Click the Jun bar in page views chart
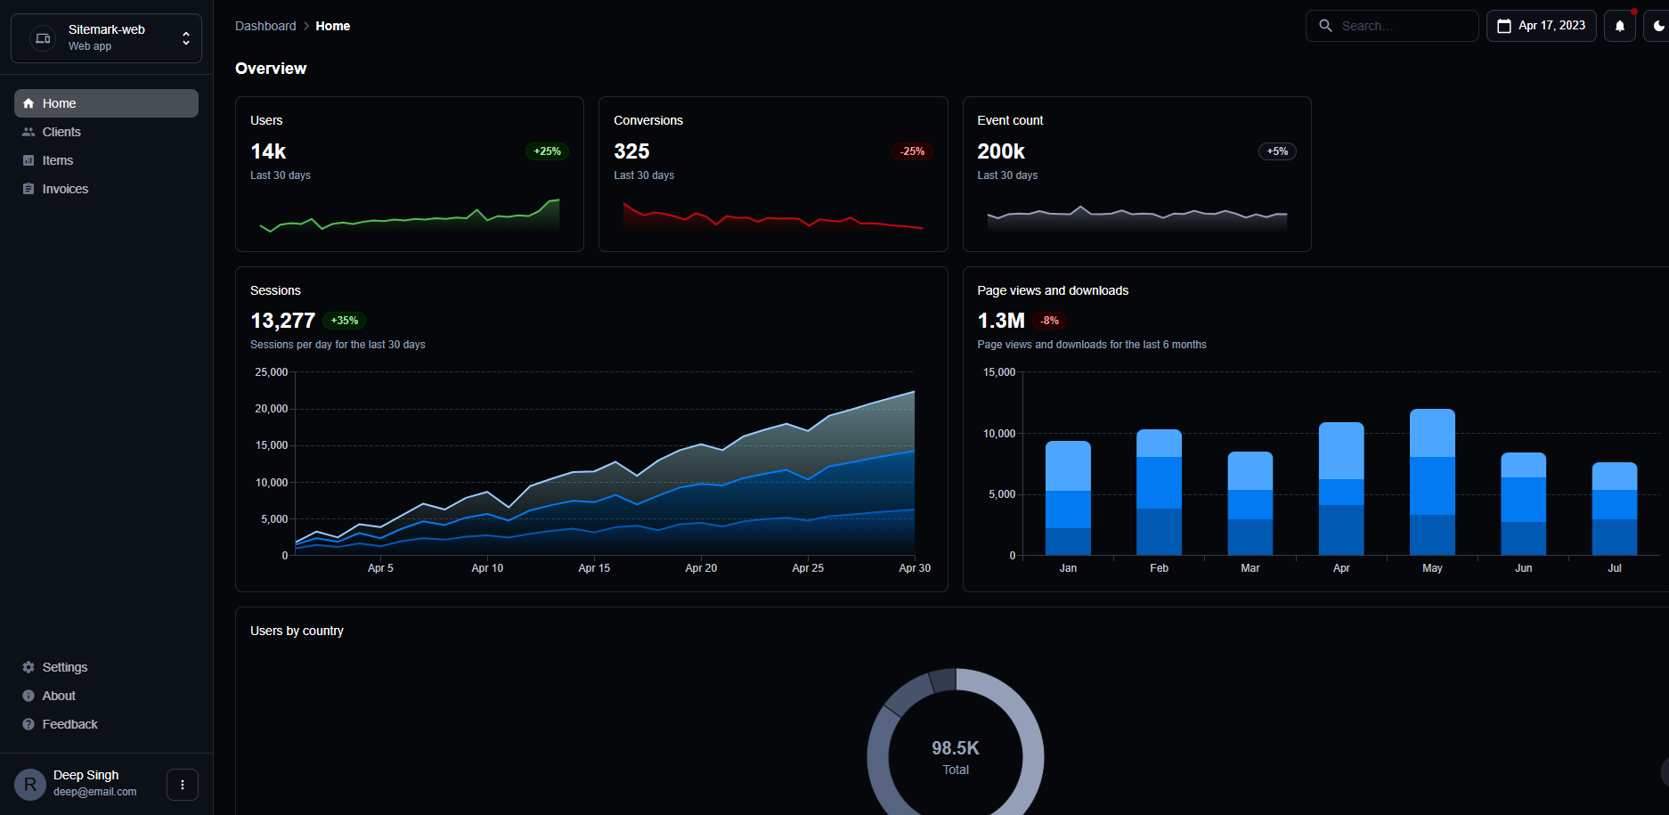Viewport: 1669px width, 815px height. (x=1524, y=504)
